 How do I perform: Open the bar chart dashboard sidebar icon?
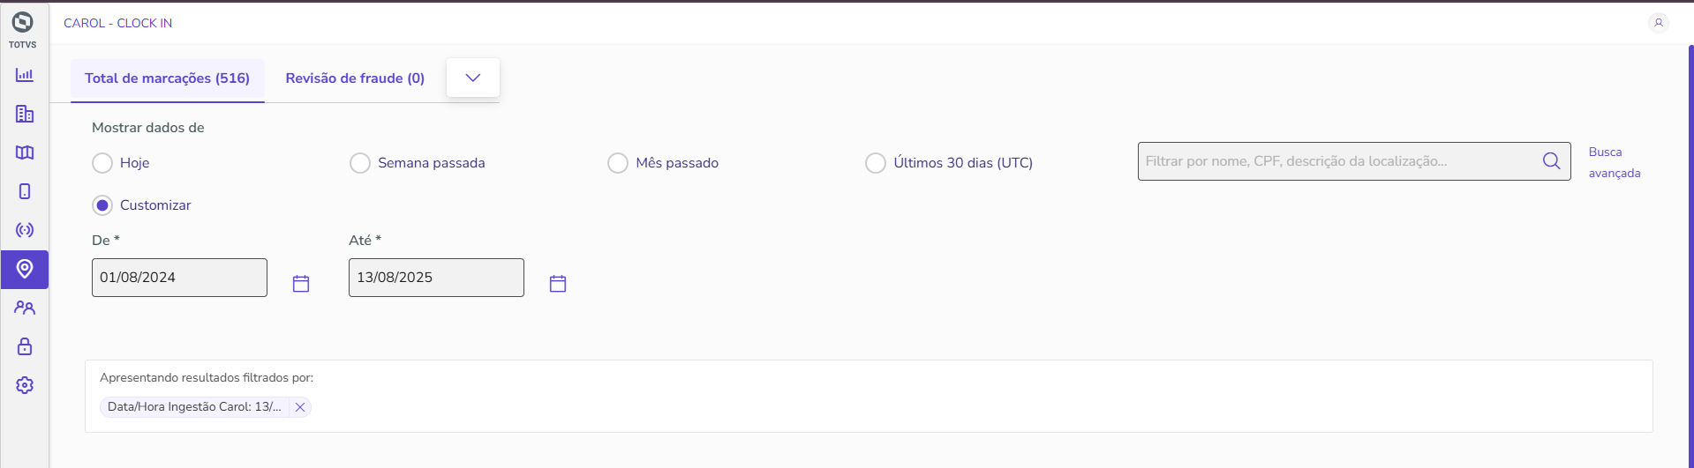(25, 75)
